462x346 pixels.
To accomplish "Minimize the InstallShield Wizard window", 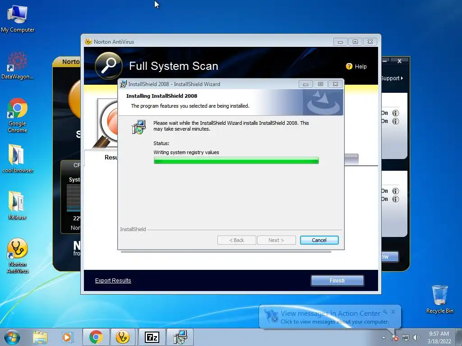I will tap(305, 84).
